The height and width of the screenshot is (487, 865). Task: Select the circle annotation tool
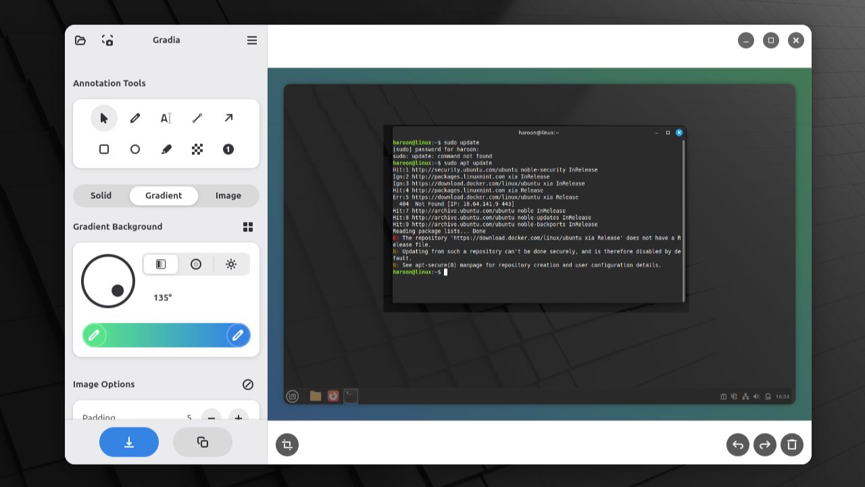pos(135,149)
